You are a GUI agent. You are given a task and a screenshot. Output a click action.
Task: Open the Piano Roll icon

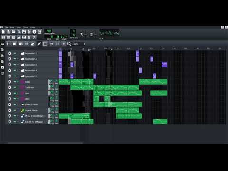tap(14, 38)
